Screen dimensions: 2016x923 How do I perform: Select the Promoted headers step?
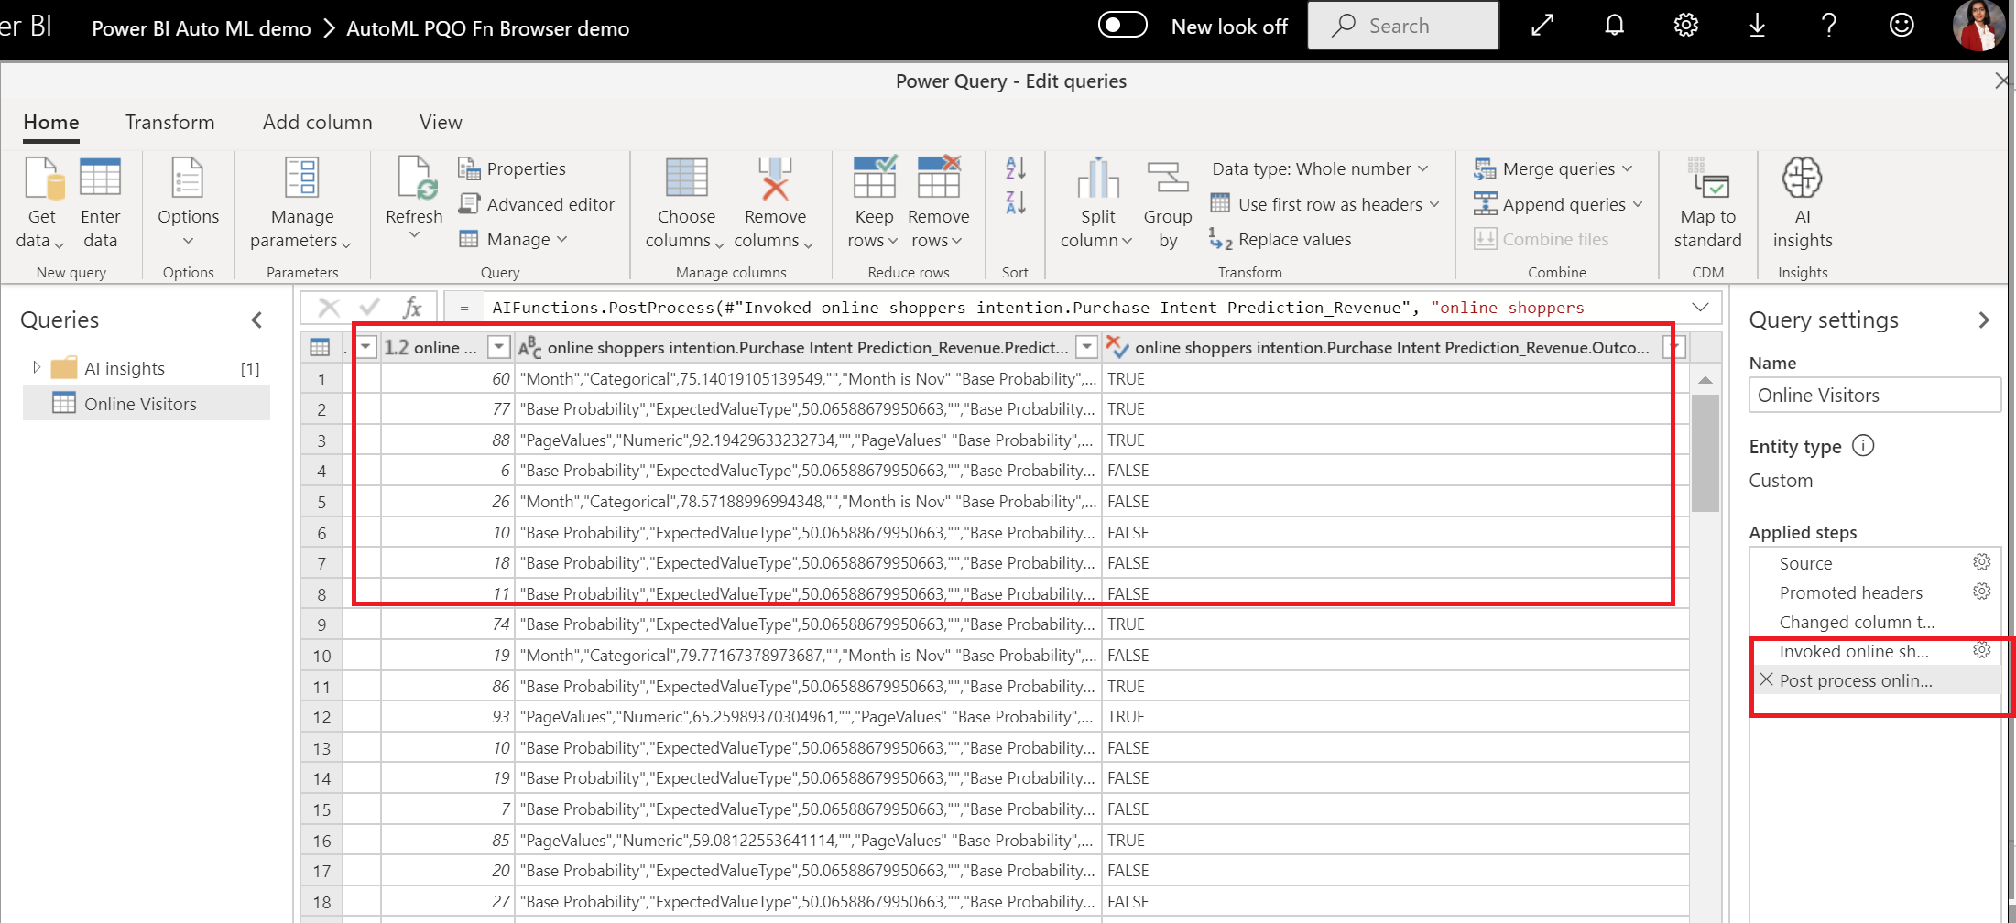pyautogui.click(x=1850, y=592)
